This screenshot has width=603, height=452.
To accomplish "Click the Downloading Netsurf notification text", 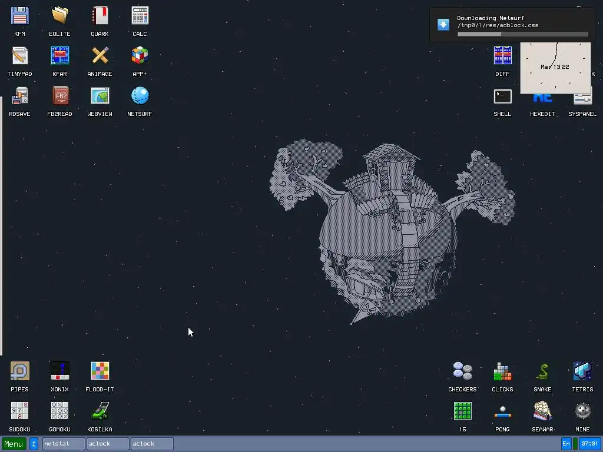I will (x=491, y=18).
